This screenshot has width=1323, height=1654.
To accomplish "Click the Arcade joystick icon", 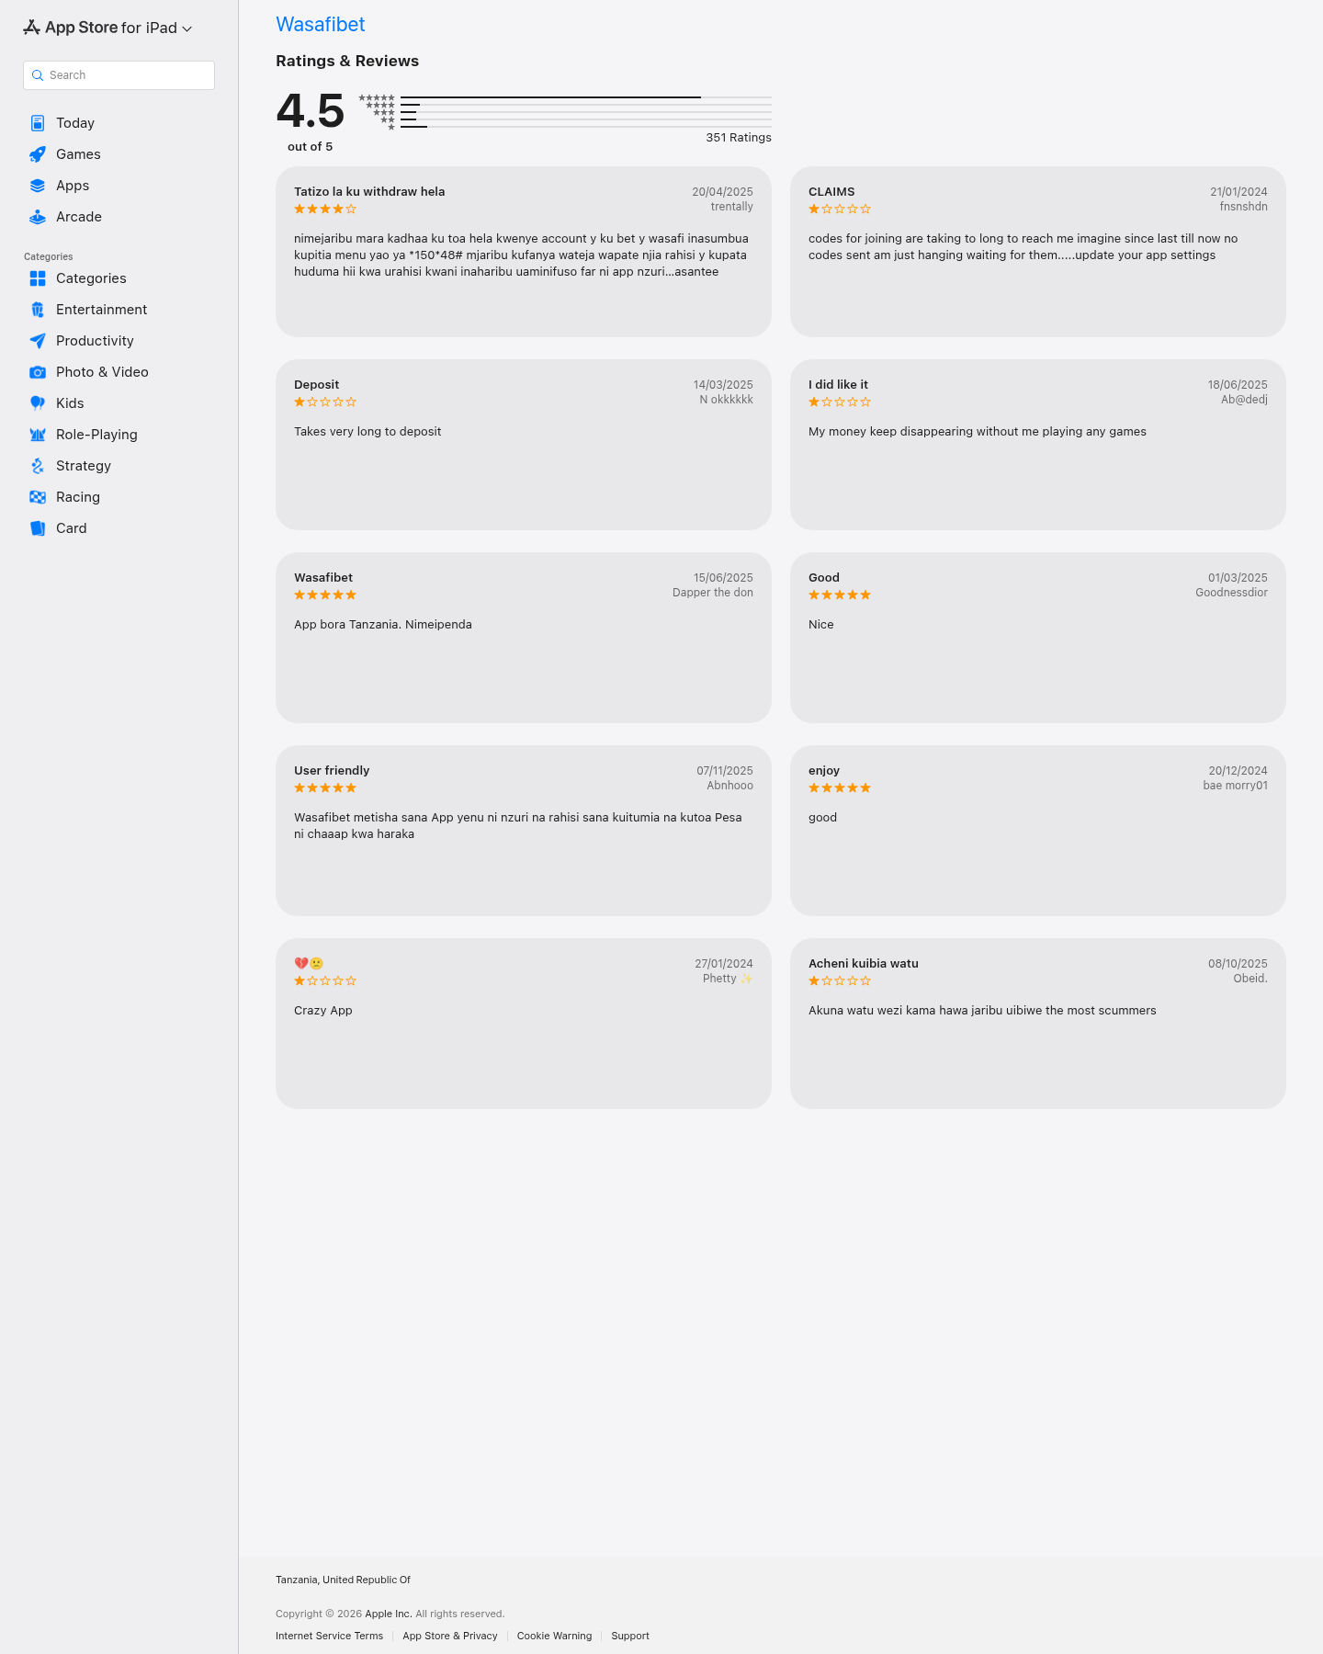I will [38, 217].
